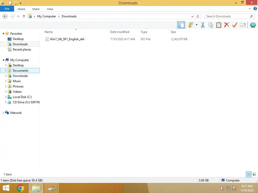Viewport: 258px width, 193px height.
Task: Click the Search Downloads field
Action: click(227, 16)
